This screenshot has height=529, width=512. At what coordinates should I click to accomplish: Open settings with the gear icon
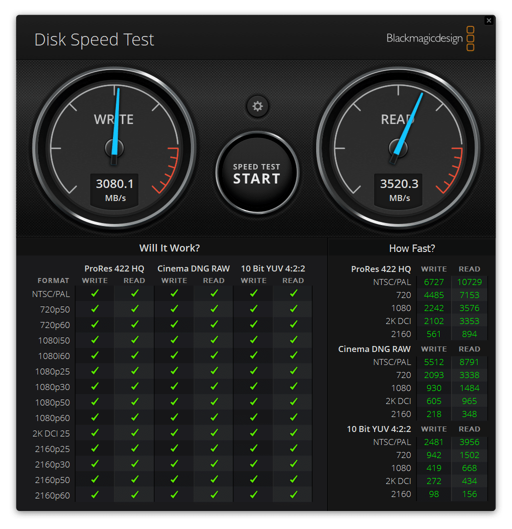click(x=258, y=106)
